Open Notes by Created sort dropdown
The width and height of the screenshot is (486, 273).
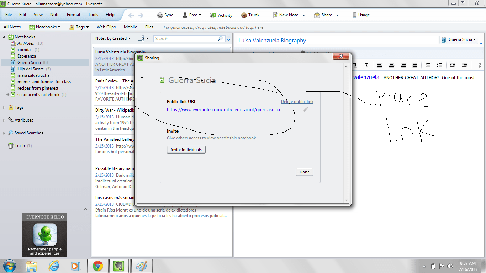point(113,38)
